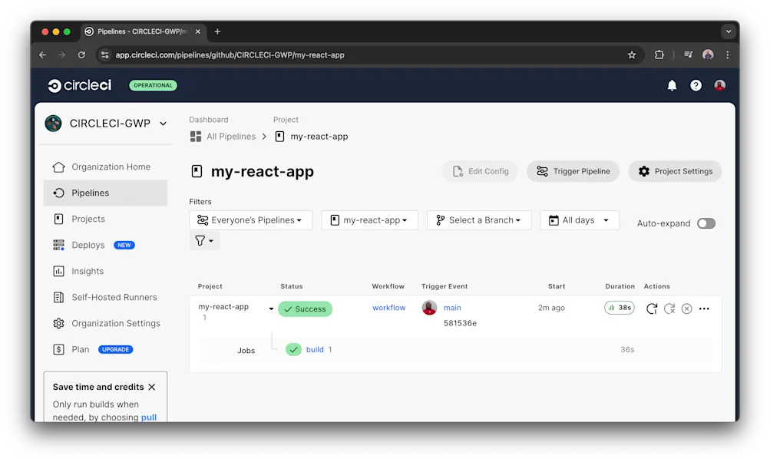Open the my-react-app project filter dropdown
The width and height of the screenshot is (770, 462).
click(x=369, y=220)
